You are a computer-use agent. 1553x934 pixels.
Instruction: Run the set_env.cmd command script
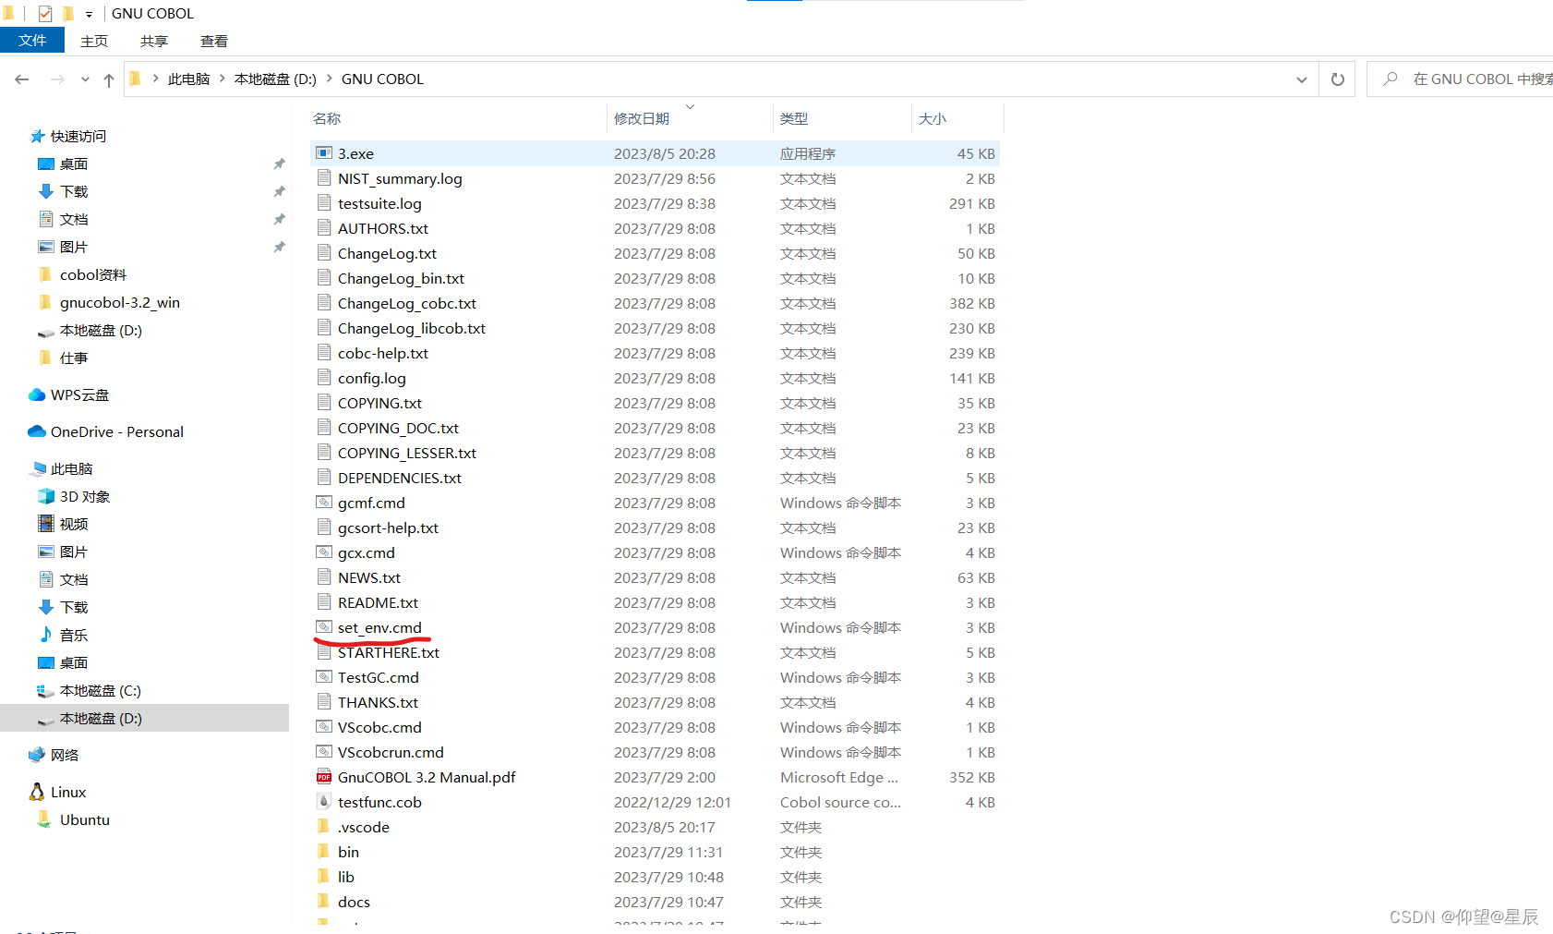click(x=382, y=627)
